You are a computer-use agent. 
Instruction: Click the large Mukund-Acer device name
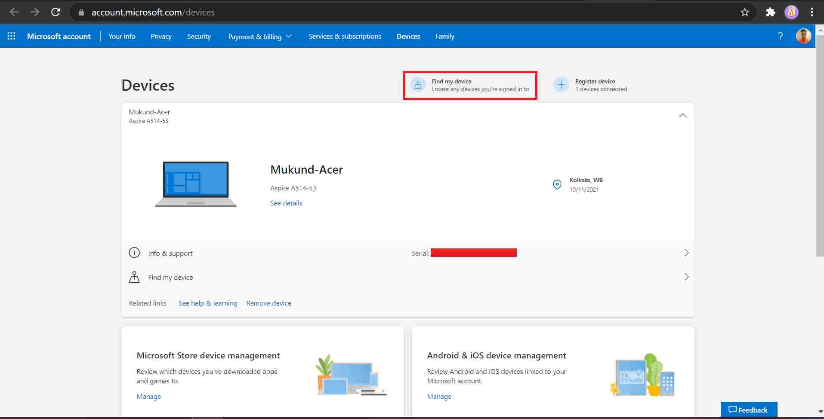306,170
